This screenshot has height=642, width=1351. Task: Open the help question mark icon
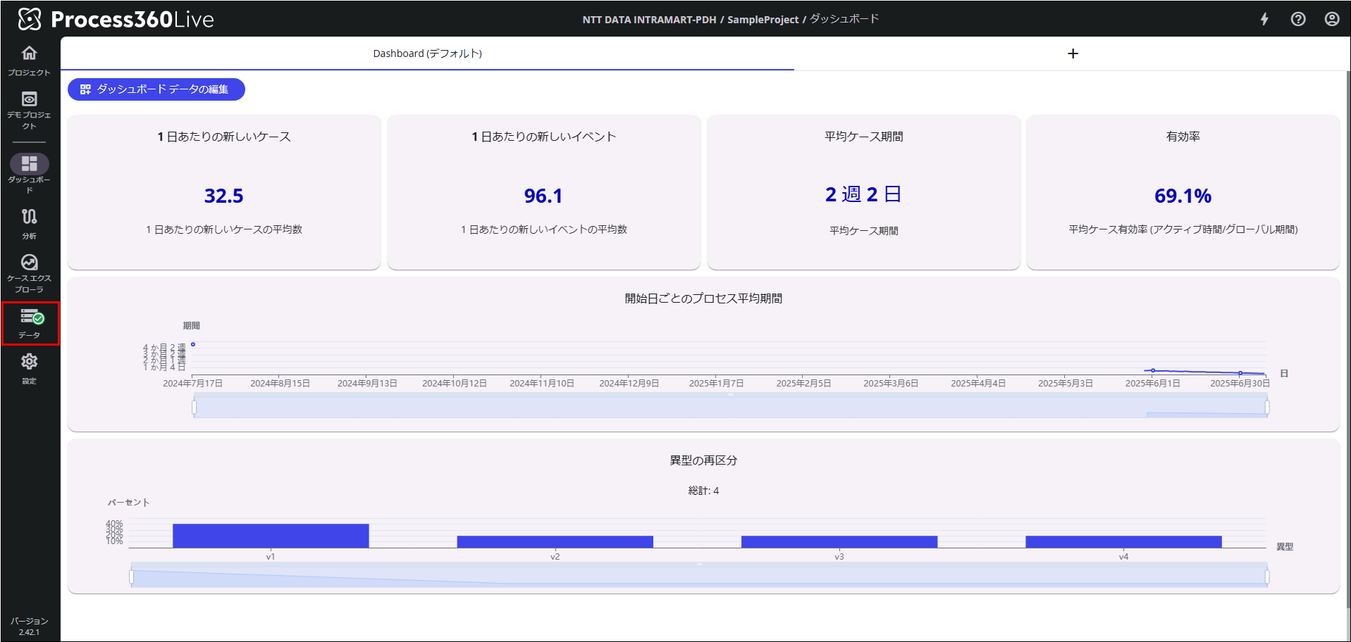pos(1297,19)
